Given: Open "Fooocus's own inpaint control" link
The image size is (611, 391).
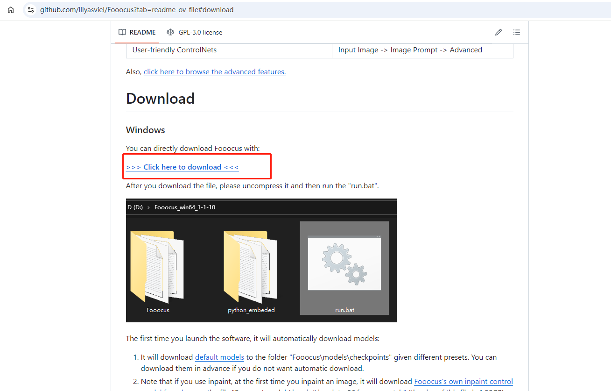Looking at the screenshot, I should point(463,382).
